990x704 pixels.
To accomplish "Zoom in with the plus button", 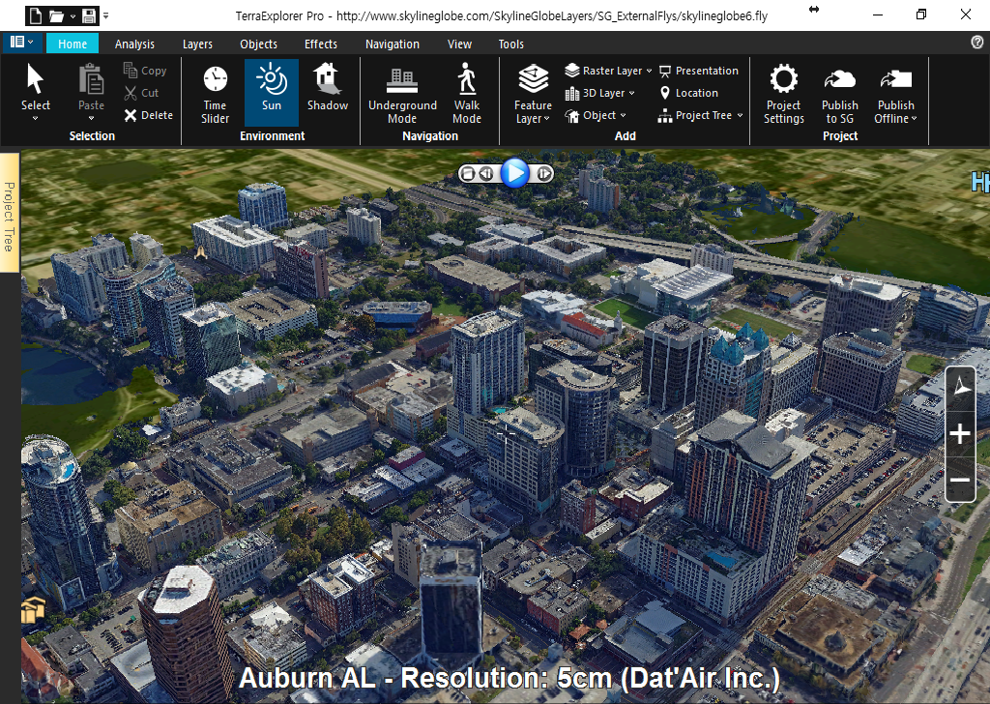I will pyautogui.click(x=960, y=434).
